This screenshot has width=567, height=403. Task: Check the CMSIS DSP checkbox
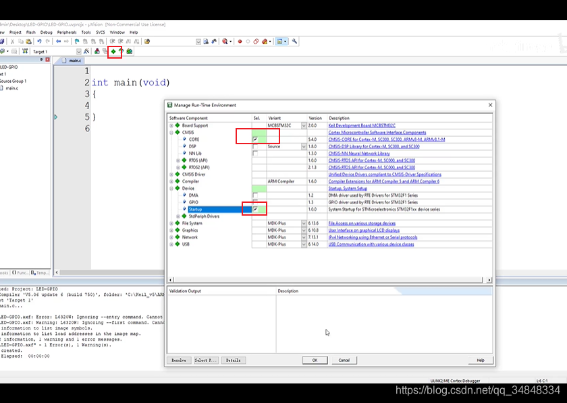pos(255,147)
